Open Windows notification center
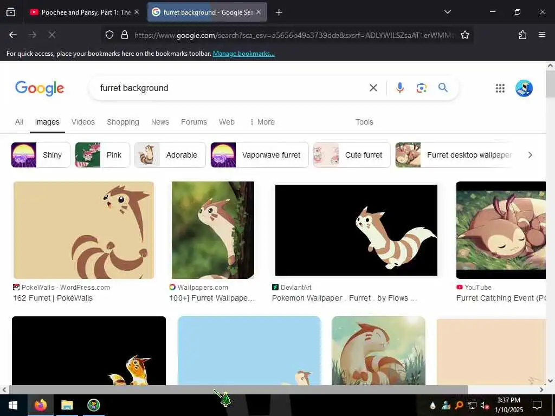The width and height of the screenshot is (555, 416). [537, 405]
